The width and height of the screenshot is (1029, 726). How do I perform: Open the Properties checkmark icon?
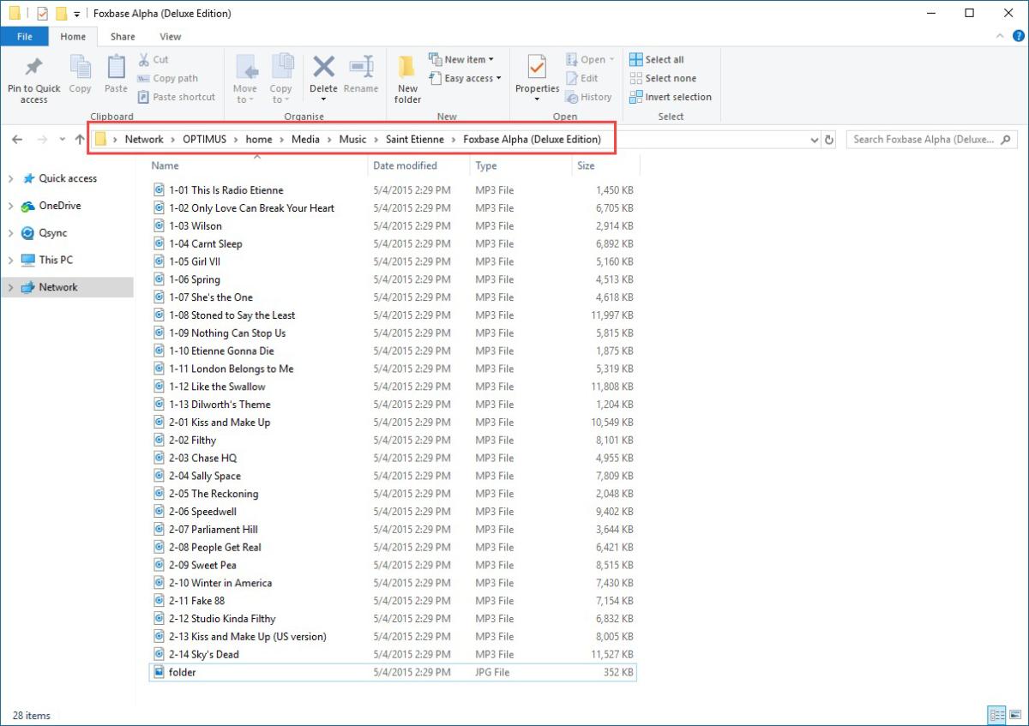(537, 67)
